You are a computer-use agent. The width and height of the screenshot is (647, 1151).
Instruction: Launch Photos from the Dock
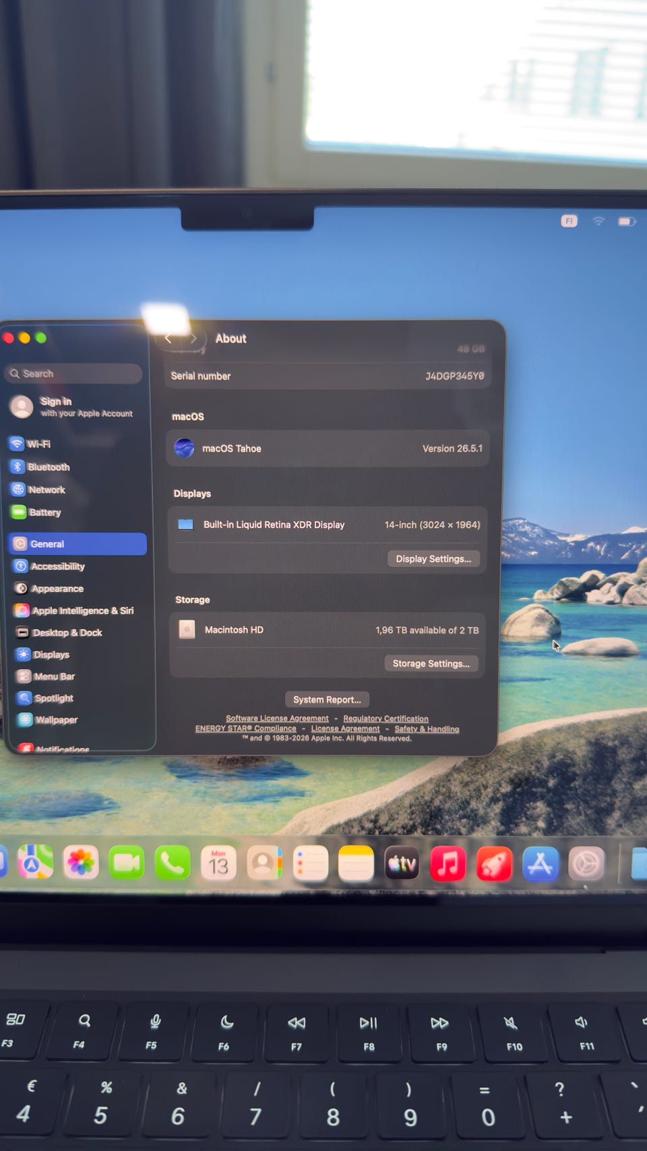[x=81, y=862]
